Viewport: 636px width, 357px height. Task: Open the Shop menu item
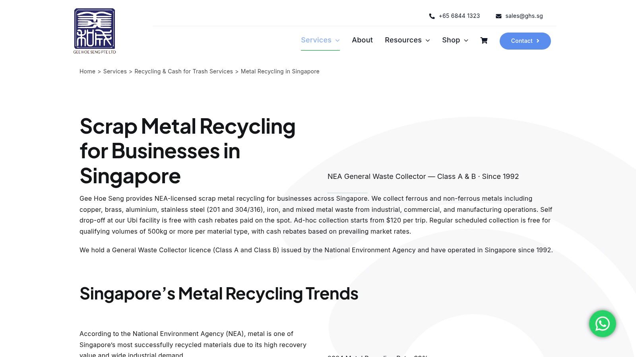pos(451,40)
